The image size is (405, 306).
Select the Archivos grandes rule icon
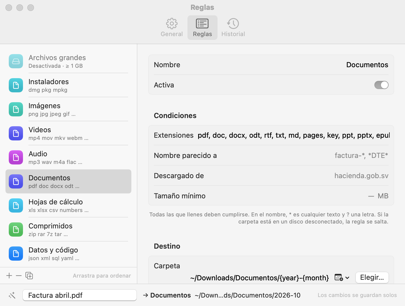tap(16, 61)
